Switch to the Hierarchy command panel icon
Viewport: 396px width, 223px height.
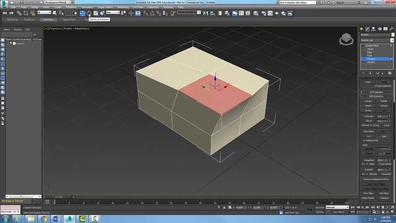(x=374, y=29)
